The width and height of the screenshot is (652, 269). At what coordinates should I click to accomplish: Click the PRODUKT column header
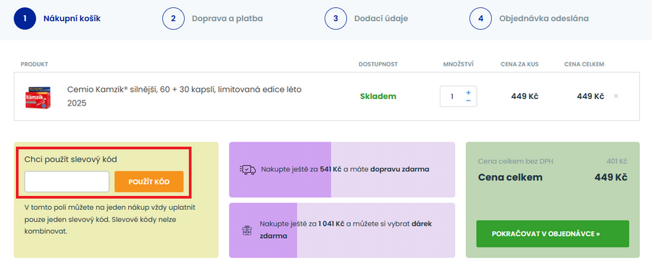click(x=35, y=64)
